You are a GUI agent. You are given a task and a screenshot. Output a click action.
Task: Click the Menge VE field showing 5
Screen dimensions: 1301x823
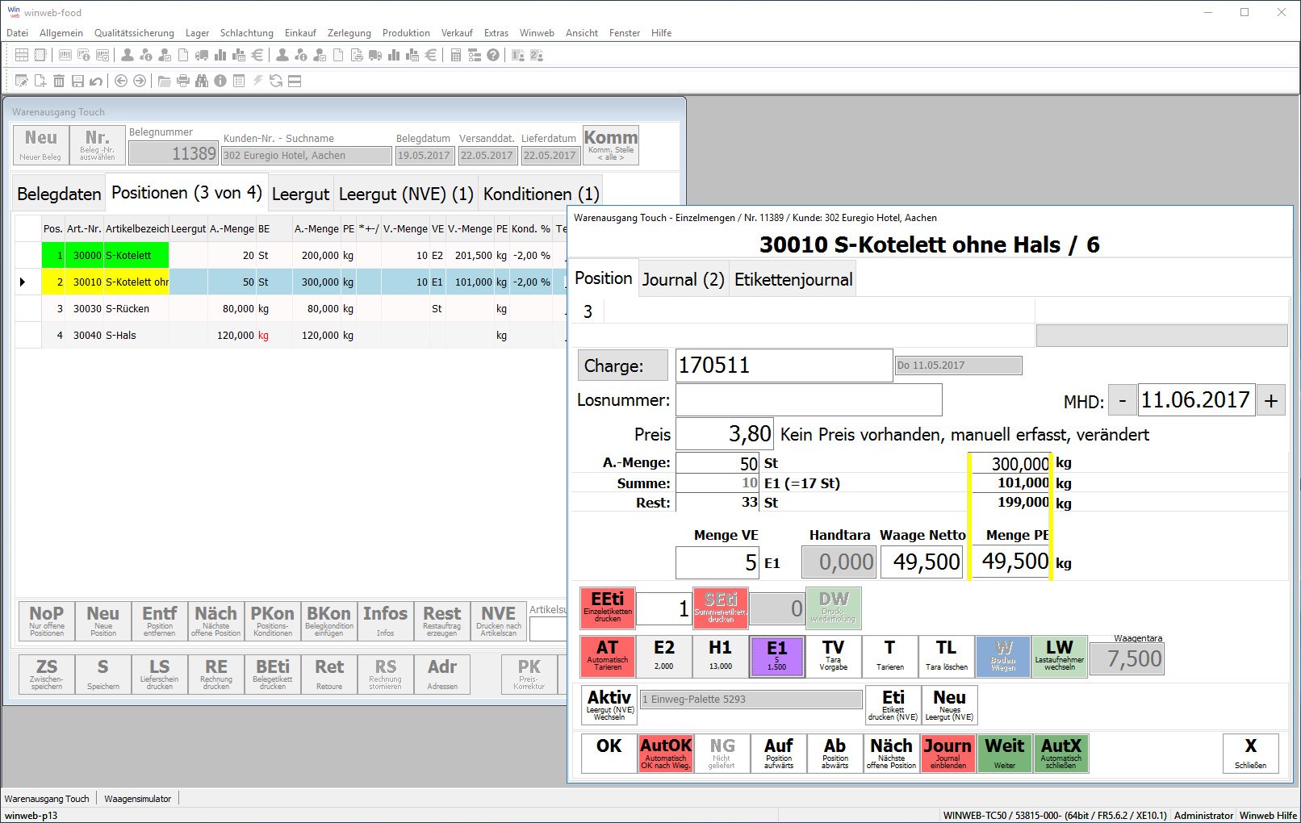click(x=717, y=562)
